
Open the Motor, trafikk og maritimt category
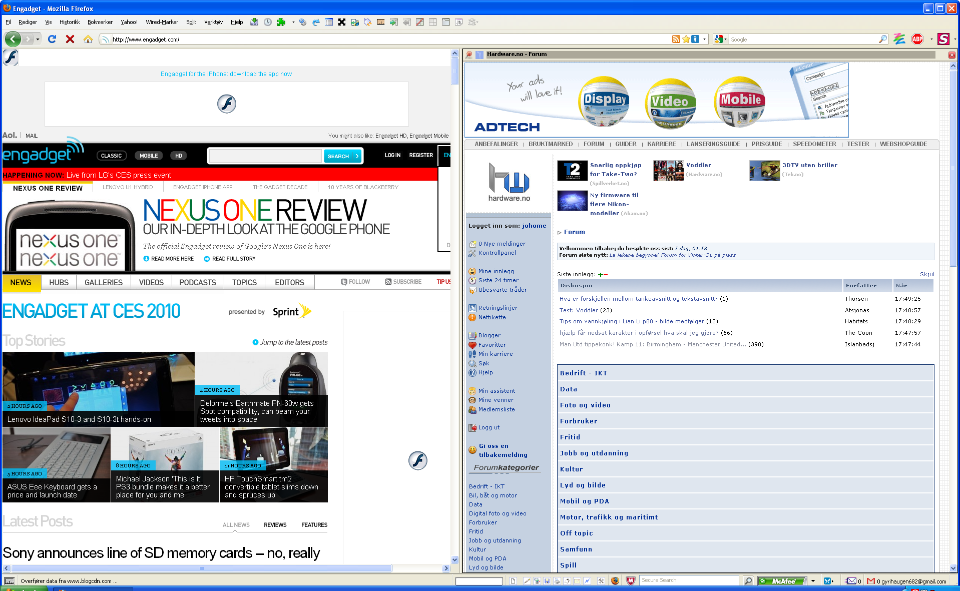point(609,517)
